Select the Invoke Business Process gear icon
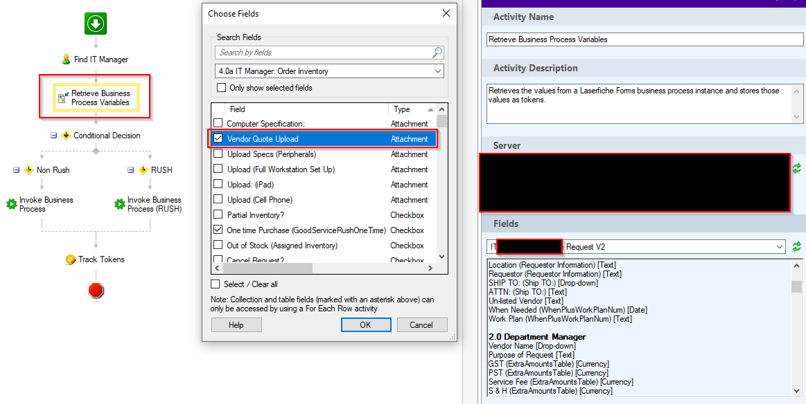This screenshot has width=806, height=404. coord(11,204)
